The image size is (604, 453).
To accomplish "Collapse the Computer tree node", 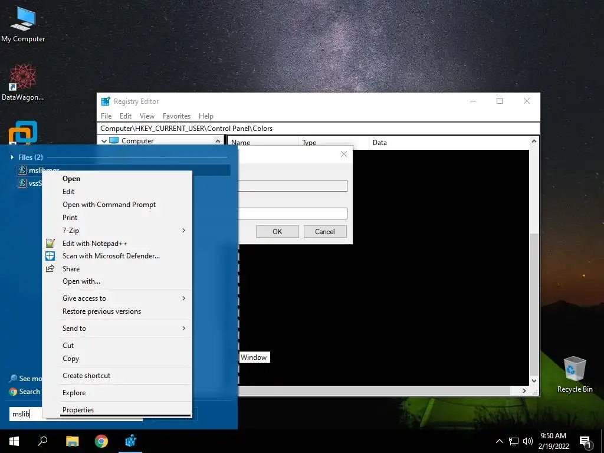I will (104, 141).
